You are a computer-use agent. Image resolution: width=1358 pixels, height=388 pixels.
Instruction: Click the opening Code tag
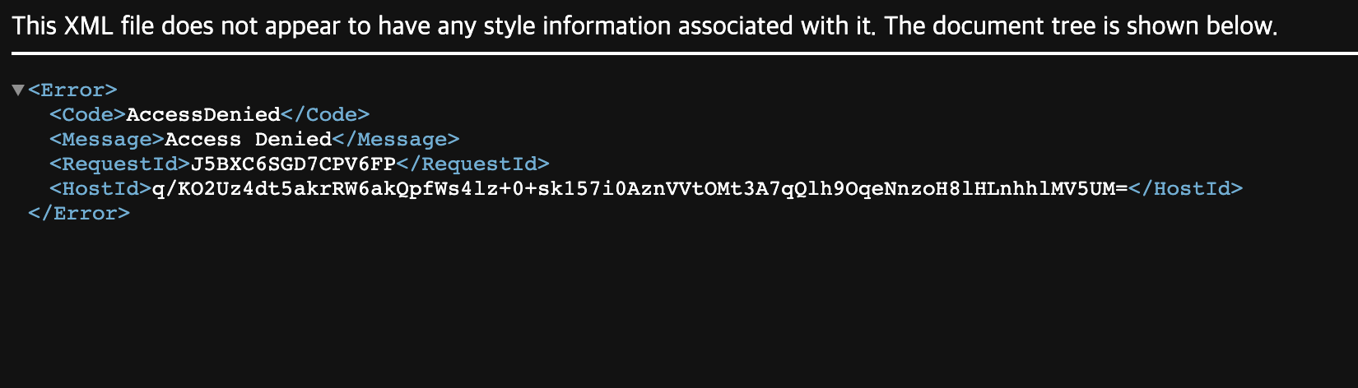pos(87,114)
